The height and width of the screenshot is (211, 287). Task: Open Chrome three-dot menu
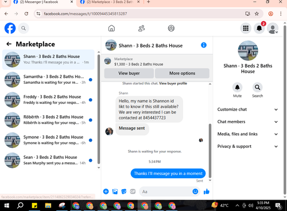[x=281, y=14]
